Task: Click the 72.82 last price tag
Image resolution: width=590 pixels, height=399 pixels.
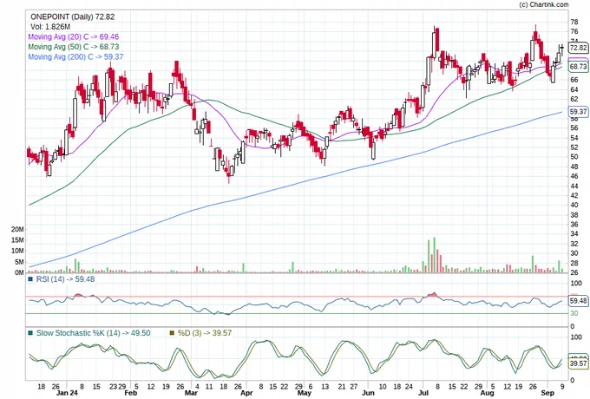Action: (x=578, y=48)
